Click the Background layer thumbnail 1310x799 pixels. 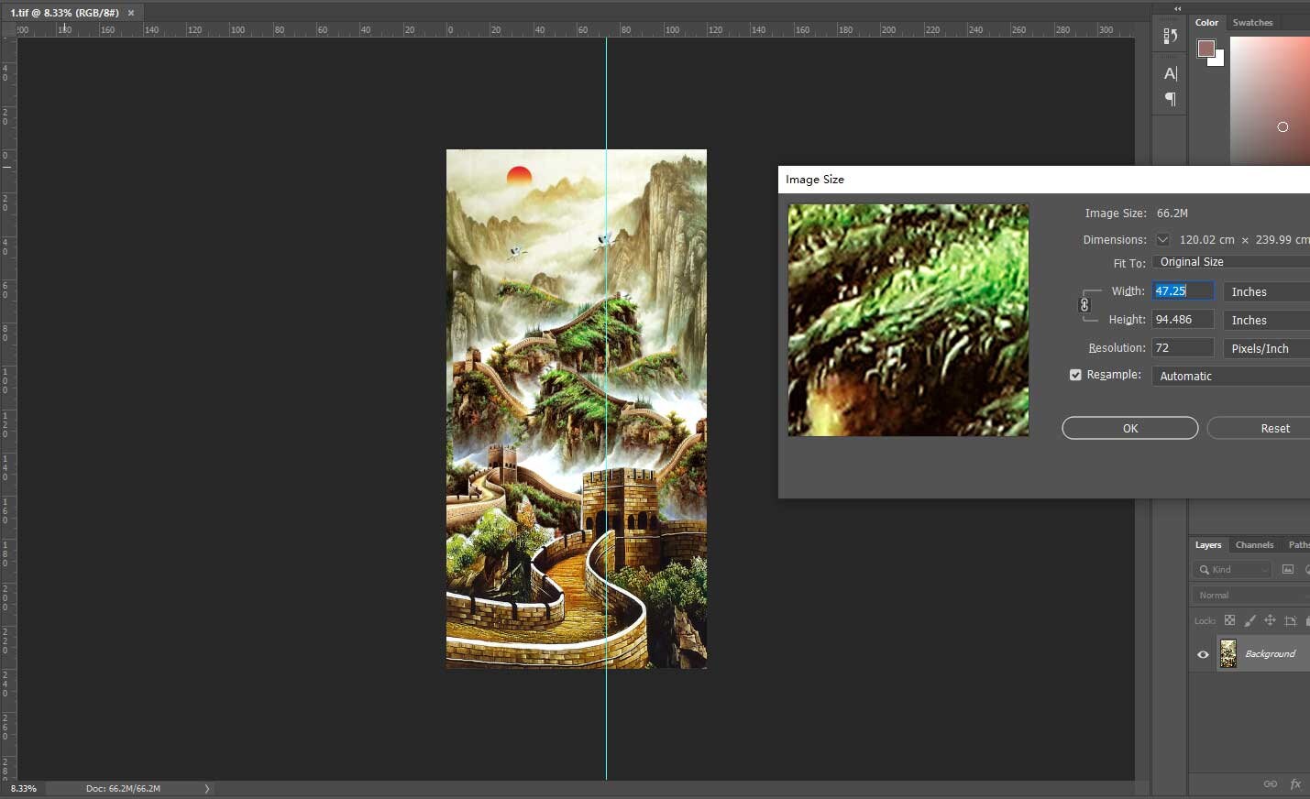1228,652
